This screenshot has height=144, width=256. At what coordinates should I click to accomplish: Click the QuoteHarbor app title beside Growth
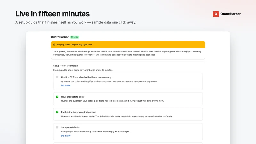pyautogui.click(x=60, y=37)
